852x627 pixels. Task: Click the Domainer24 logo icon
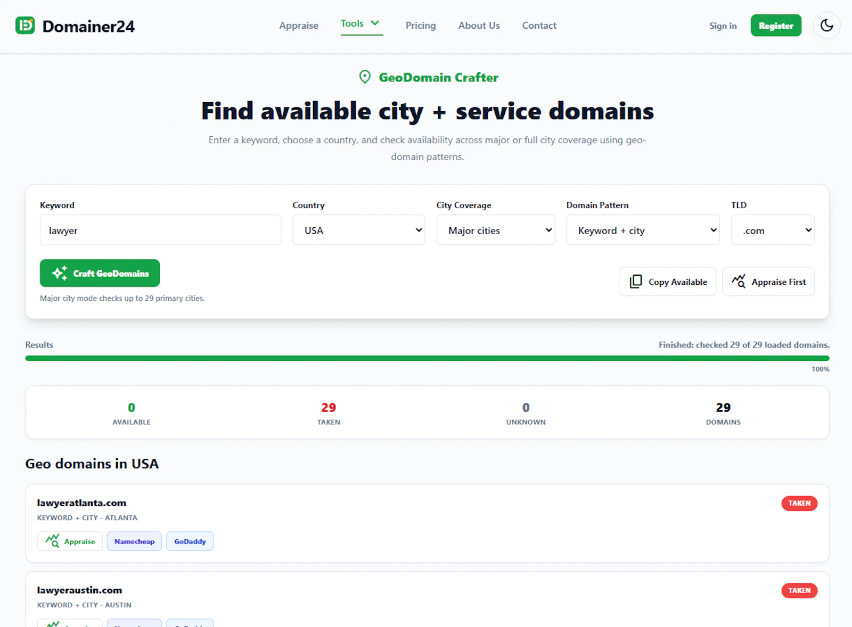click(x=25, y=26)
